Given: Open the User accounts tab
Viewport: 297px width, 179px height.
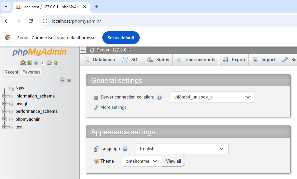Looking at the screenshot, I should 196,60.
